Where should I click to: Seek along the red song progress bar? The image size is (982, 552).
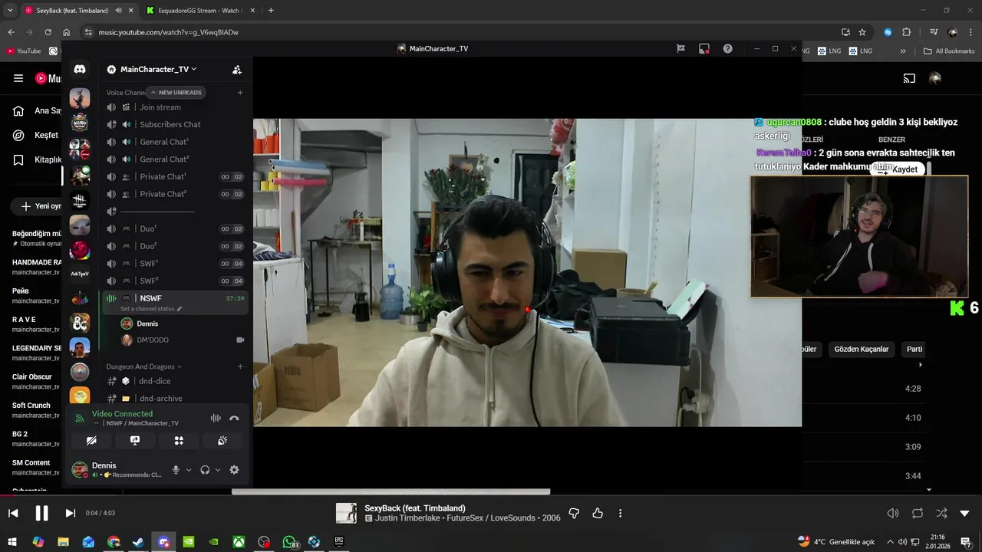491,495
